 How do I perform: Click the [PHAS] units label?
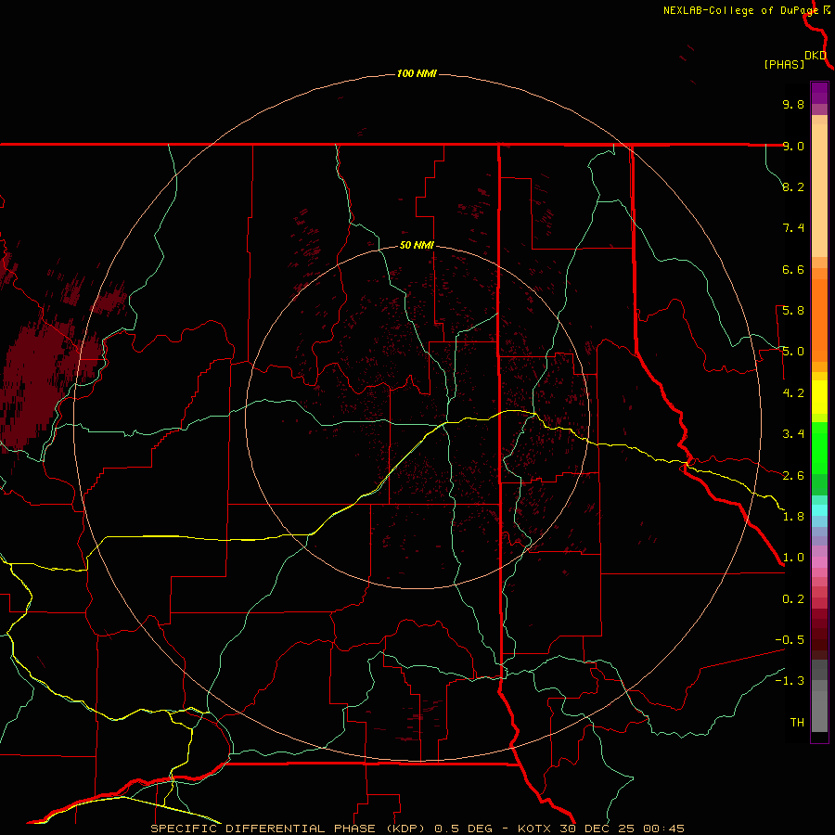[x=784, y=64]
